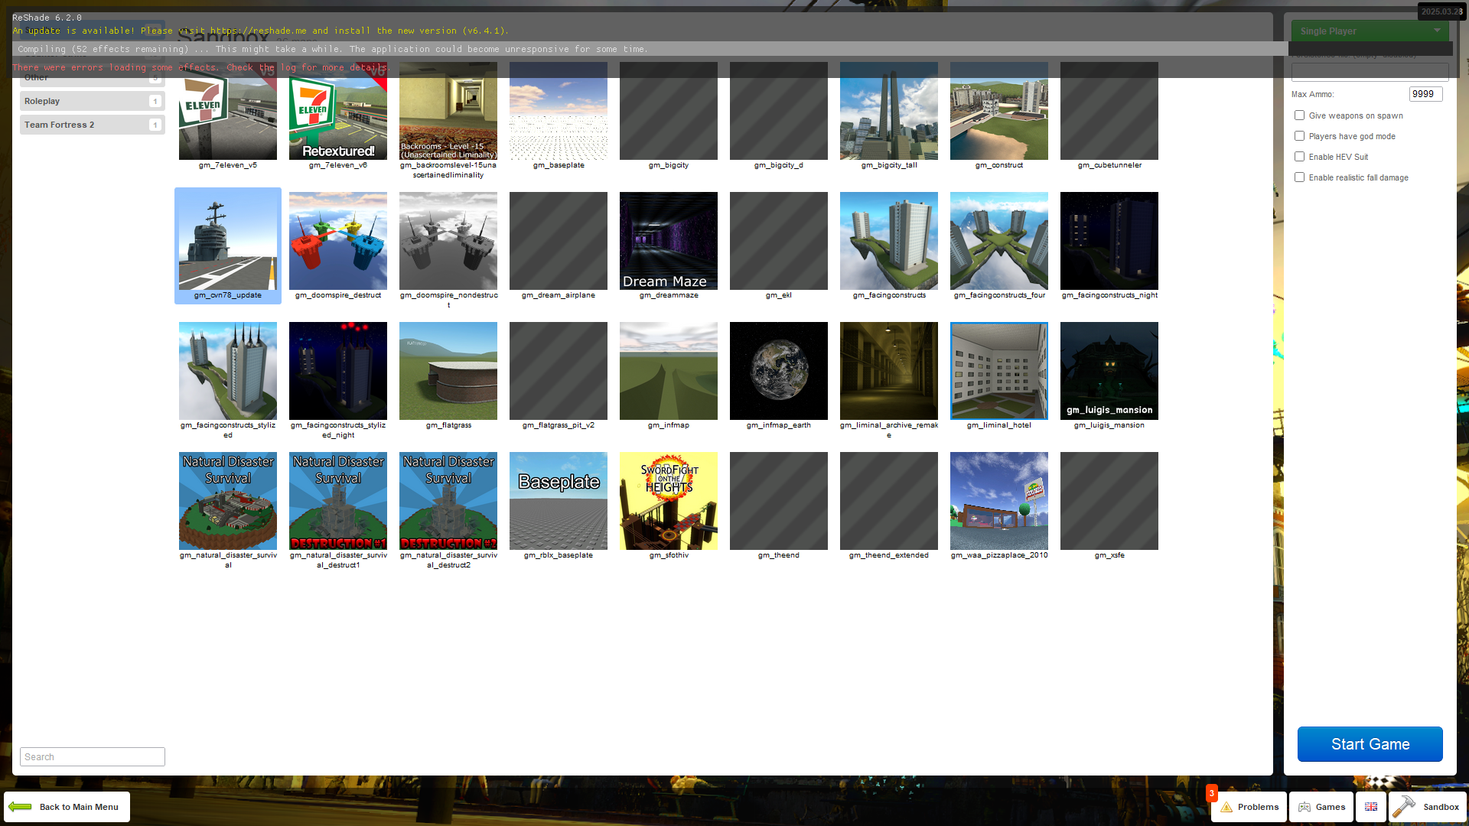The width and height of the screenshot is (1469, 826).
Task: Select the gm_construct map thumbnail
Action: point(998,111)
